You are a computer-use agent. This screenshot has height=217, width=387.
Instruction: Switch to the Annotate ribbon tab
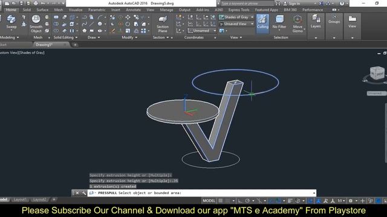[133, 10]
